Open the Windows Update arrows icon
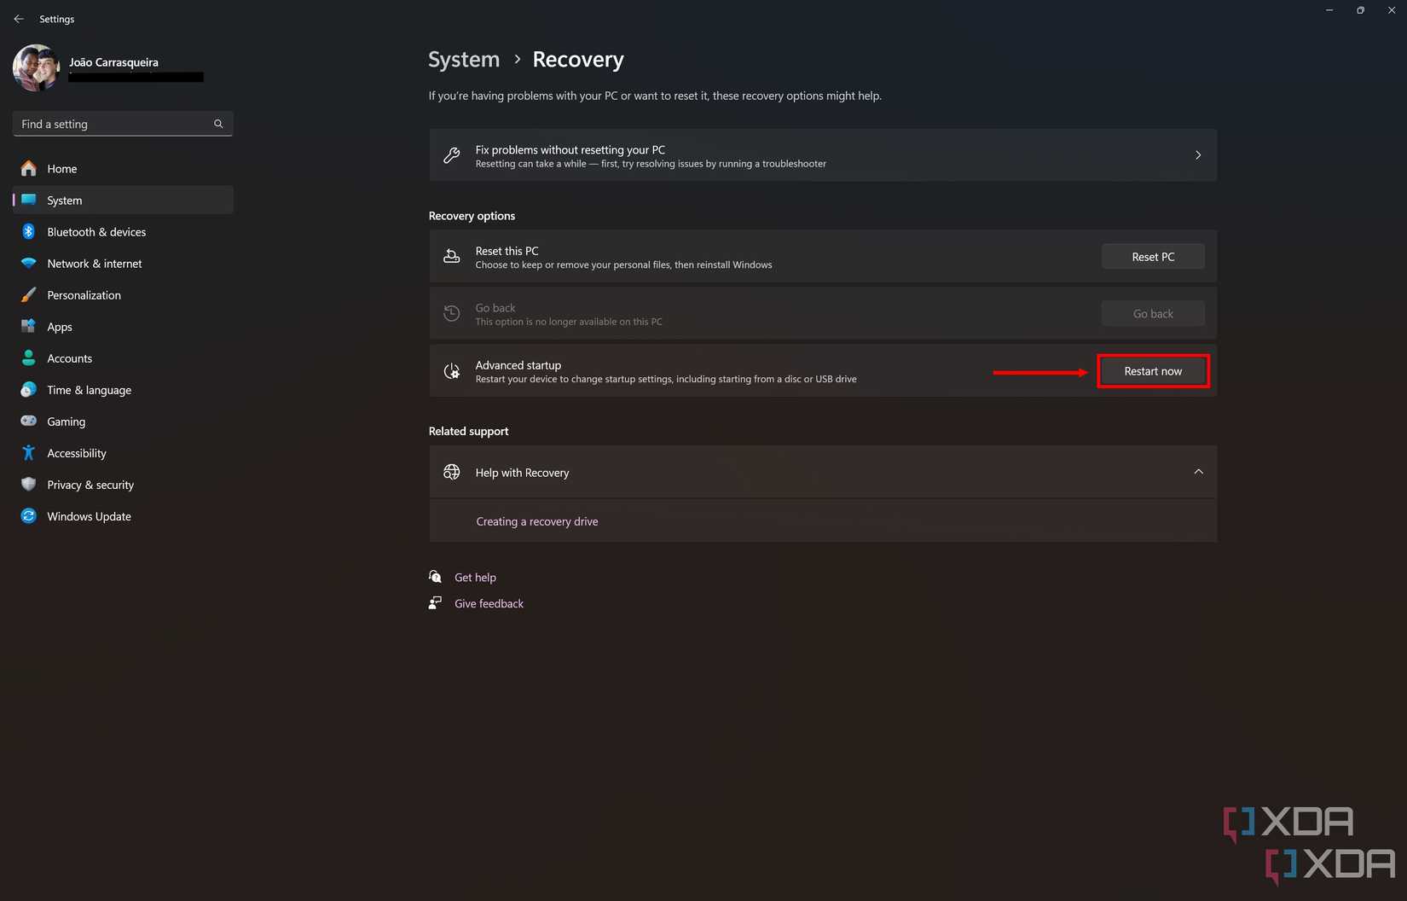This screenshot has width=1407, height=901. click(29, 515)
